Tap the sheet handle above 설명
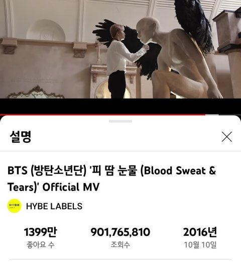The height and width of the screenshot is (262, 241). [x=120, y=121]
